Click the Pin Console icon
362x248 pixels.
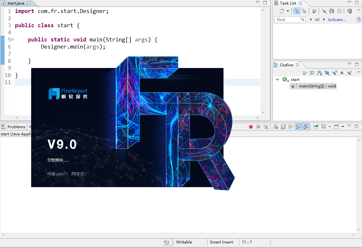[316, 127]
